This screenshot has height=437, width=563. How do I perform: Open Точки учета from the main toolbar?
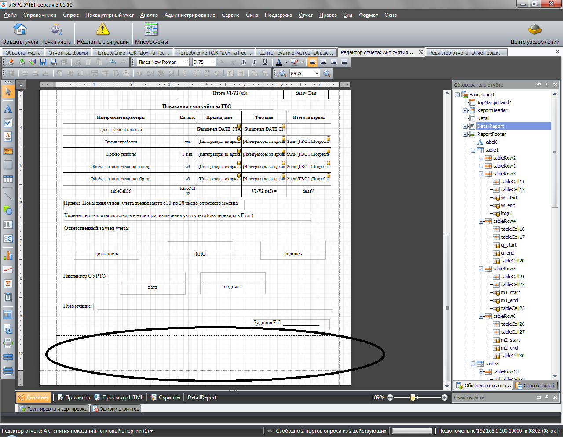[56, 34]
